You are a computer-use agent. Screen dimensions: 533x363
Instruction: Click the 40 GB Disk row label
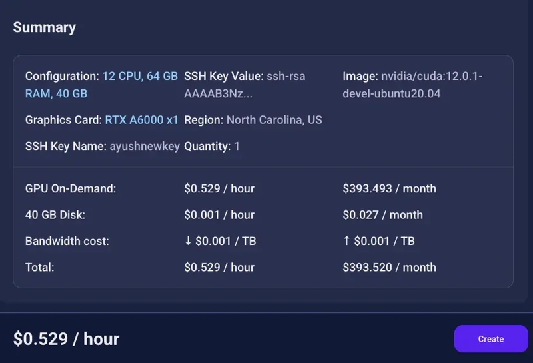(55, 215)
